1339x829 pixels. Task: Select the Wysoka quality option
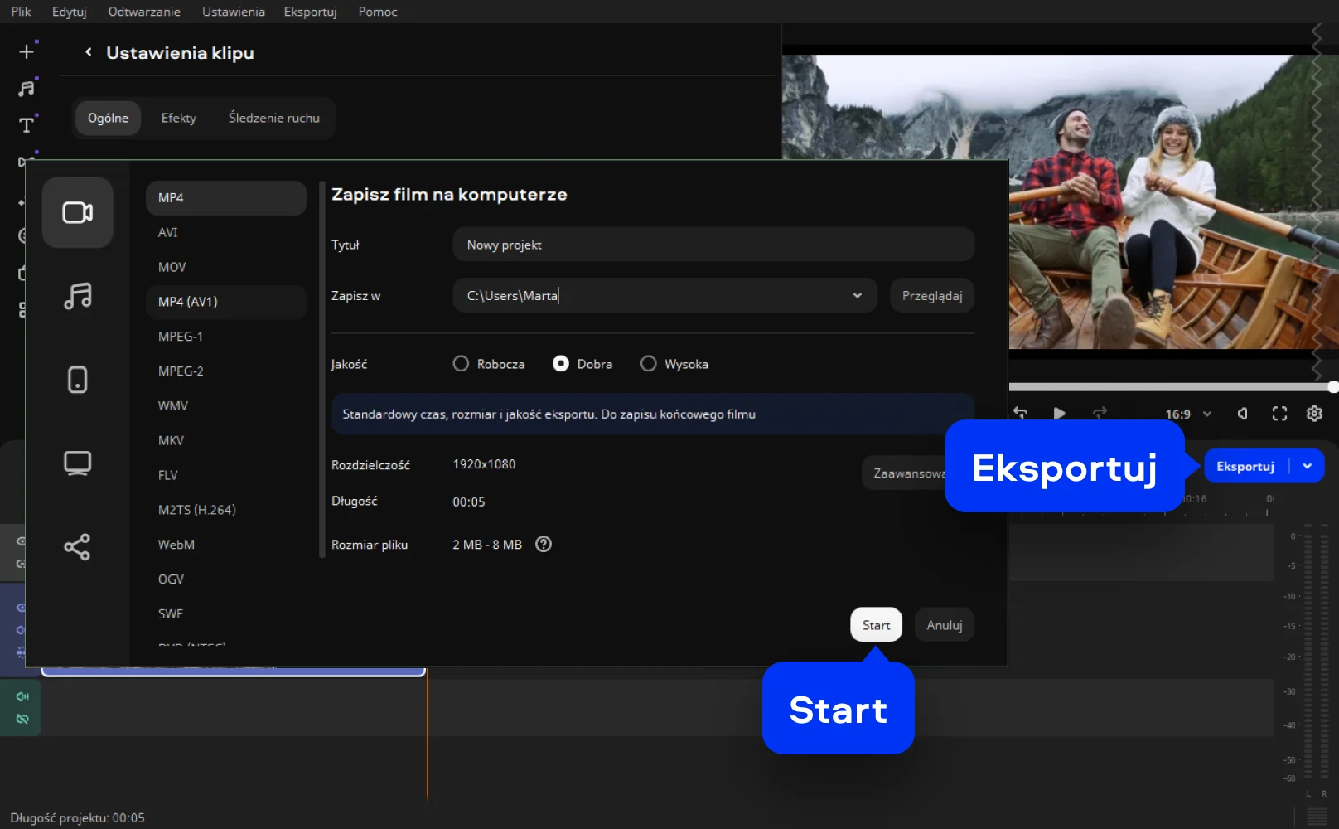649,364
